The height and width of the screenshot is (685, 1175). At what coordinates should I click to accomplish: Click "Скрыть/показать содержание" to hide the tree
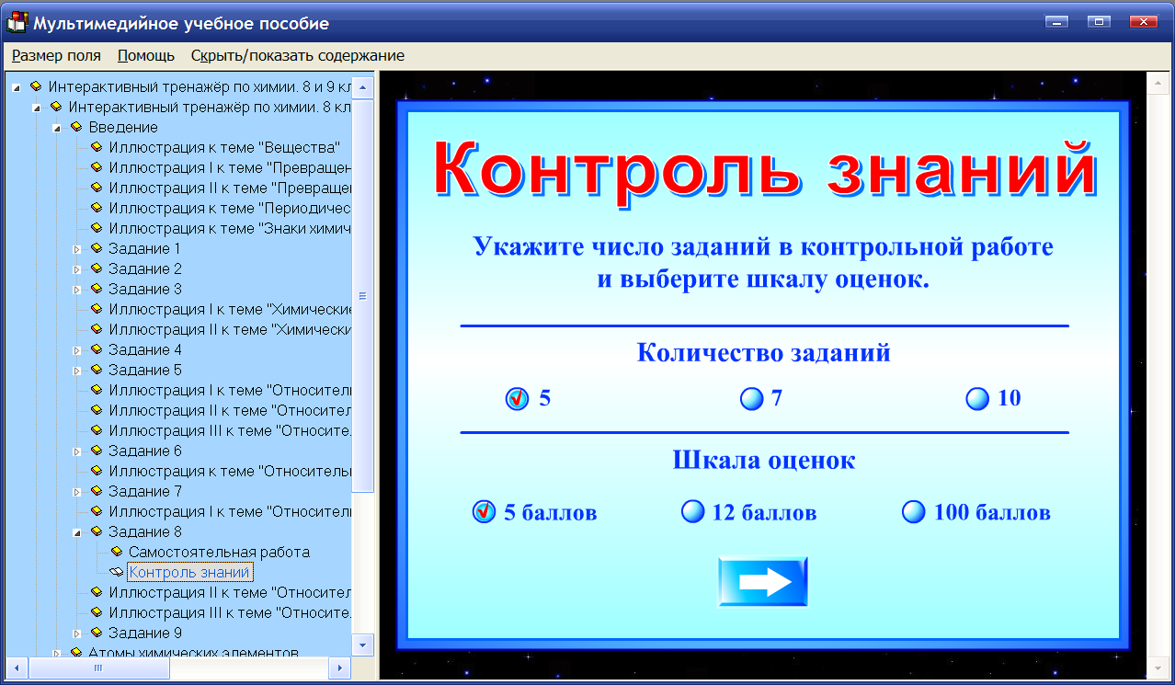pyautogui.click(x=295, y=55)
